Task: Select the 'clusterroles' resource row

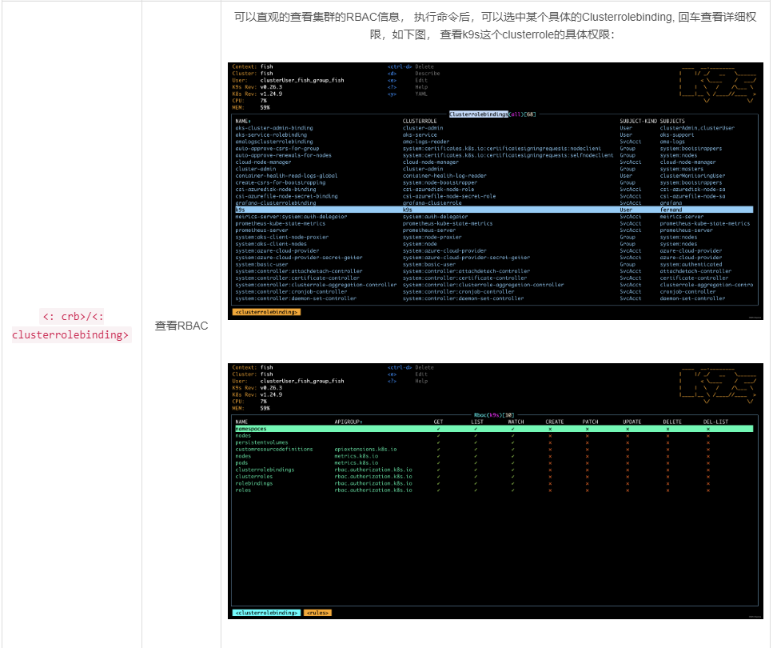Action: click(x=494, y=477)
